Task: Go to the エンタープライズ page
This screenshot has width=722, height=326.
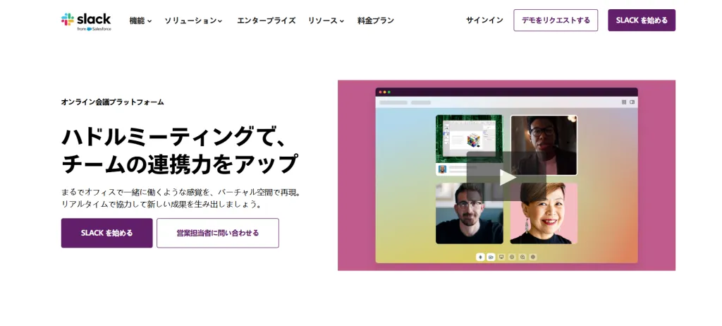Action: [x=266, y=20]
